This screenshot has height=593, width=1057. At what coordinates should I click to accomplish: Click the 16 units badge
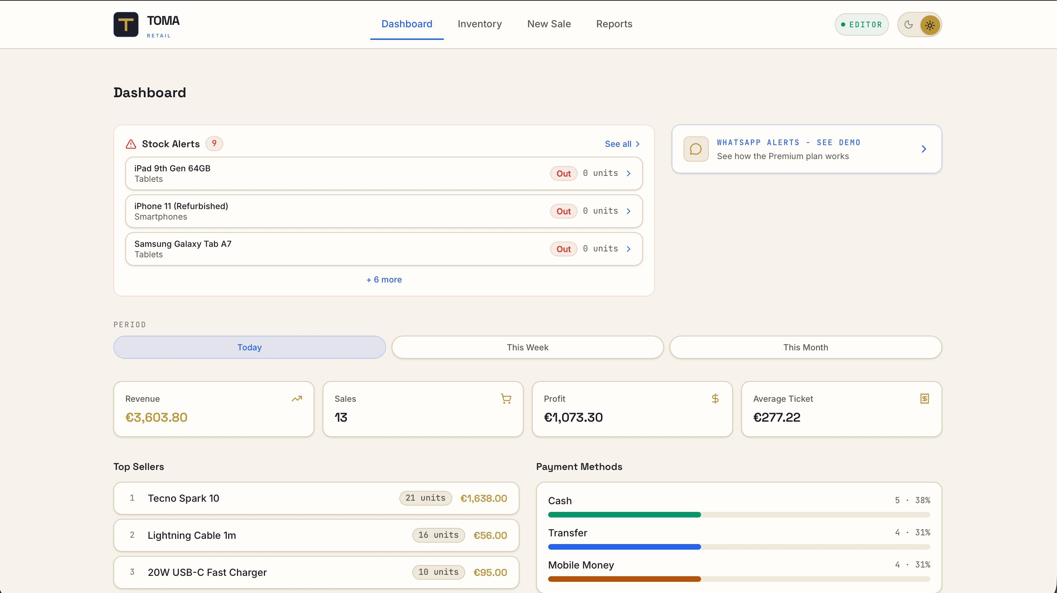point(439,535)
